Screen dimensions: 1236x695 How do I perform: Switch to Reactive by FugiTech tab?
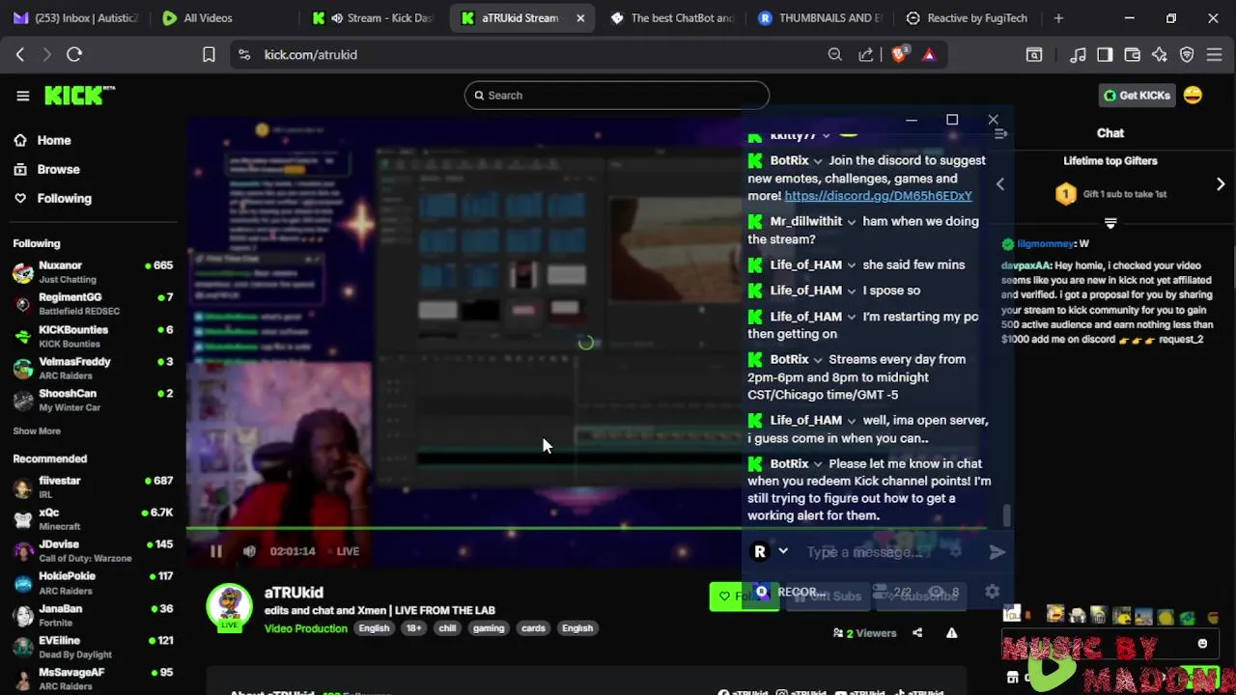pos(969,18)
